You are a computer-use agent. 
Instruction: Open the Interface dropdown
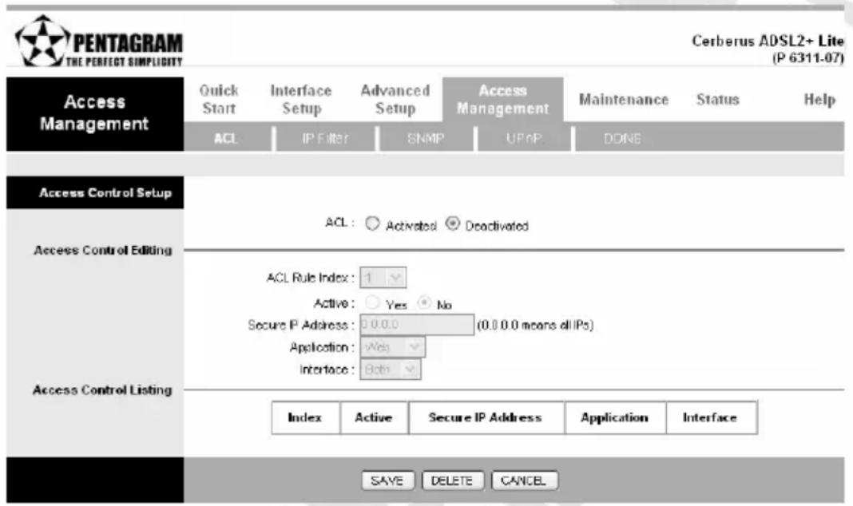(x=390, y=369)
